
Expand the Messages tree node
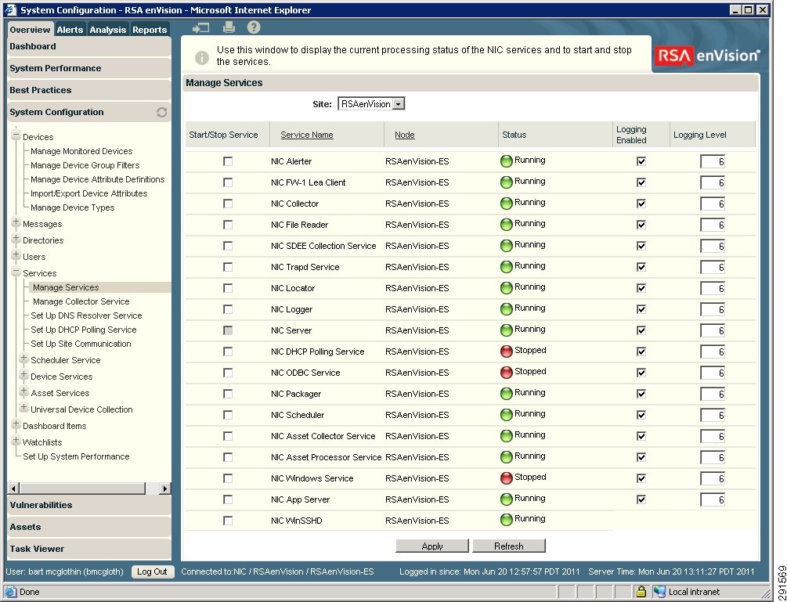tap(16, 222)
